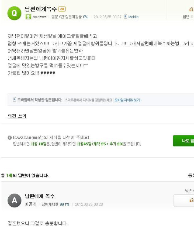This screenshot has height=232, width=194.
Task: Click the phone icon in mobile notice bar
Action: pyautogui.click(x=14, y=100)
